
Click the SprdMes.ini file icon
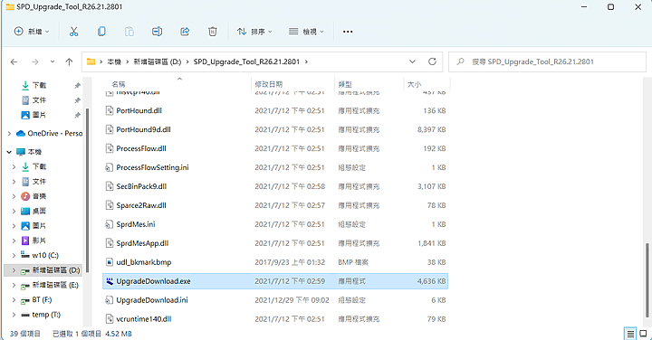[110, 224]
